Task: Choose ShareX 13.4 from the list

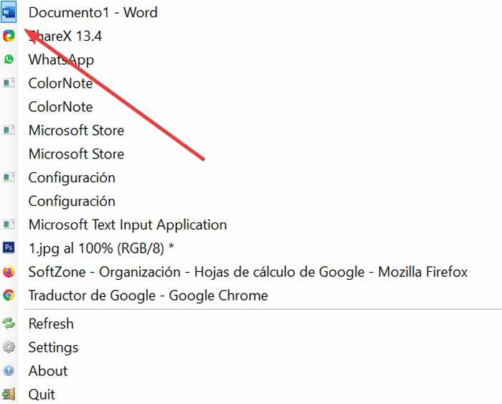Action: point(65,36)
